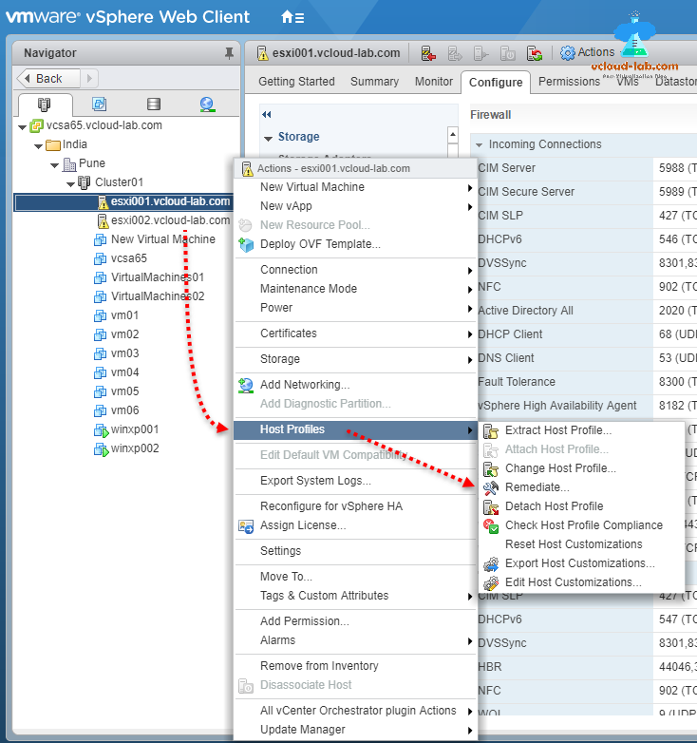Switch to the Monitor tab
Image resolution: width=697 pixels, height=743 pixels.
point(434,82)
